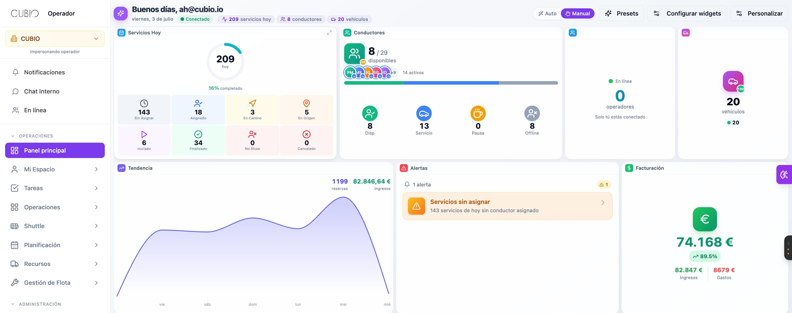The height and width of the screenshot is (313, 792).
Task: Open the Servicios sin asignar alert
Action: click(507, 206)
